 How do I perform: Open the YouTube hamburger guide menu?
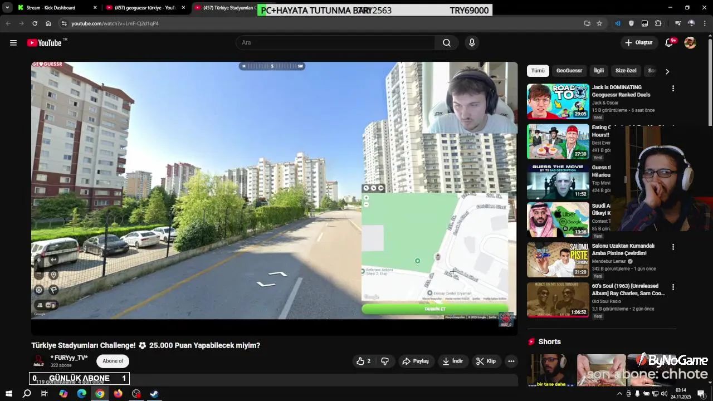tap(13, 43)
